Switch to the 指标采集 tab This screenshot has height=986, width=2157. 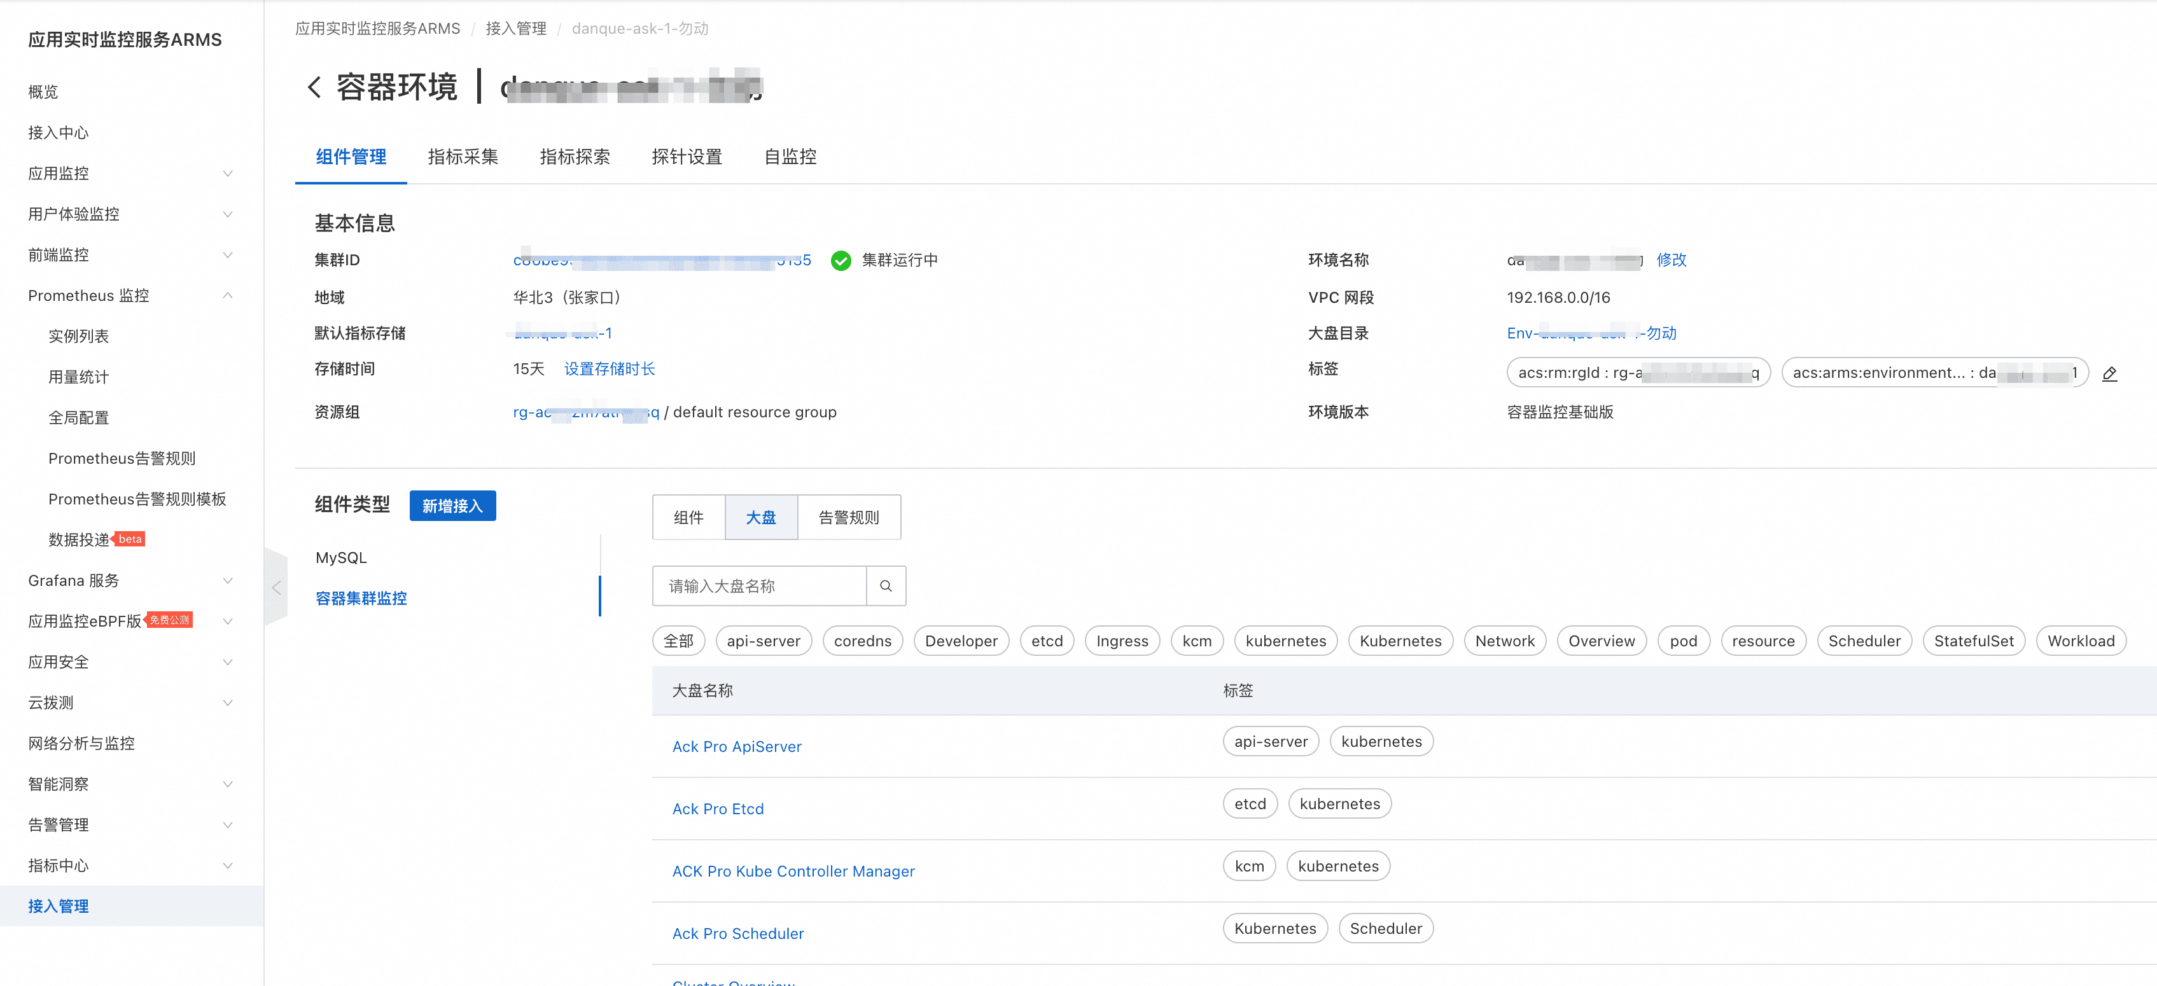click(x=462, y=156)
